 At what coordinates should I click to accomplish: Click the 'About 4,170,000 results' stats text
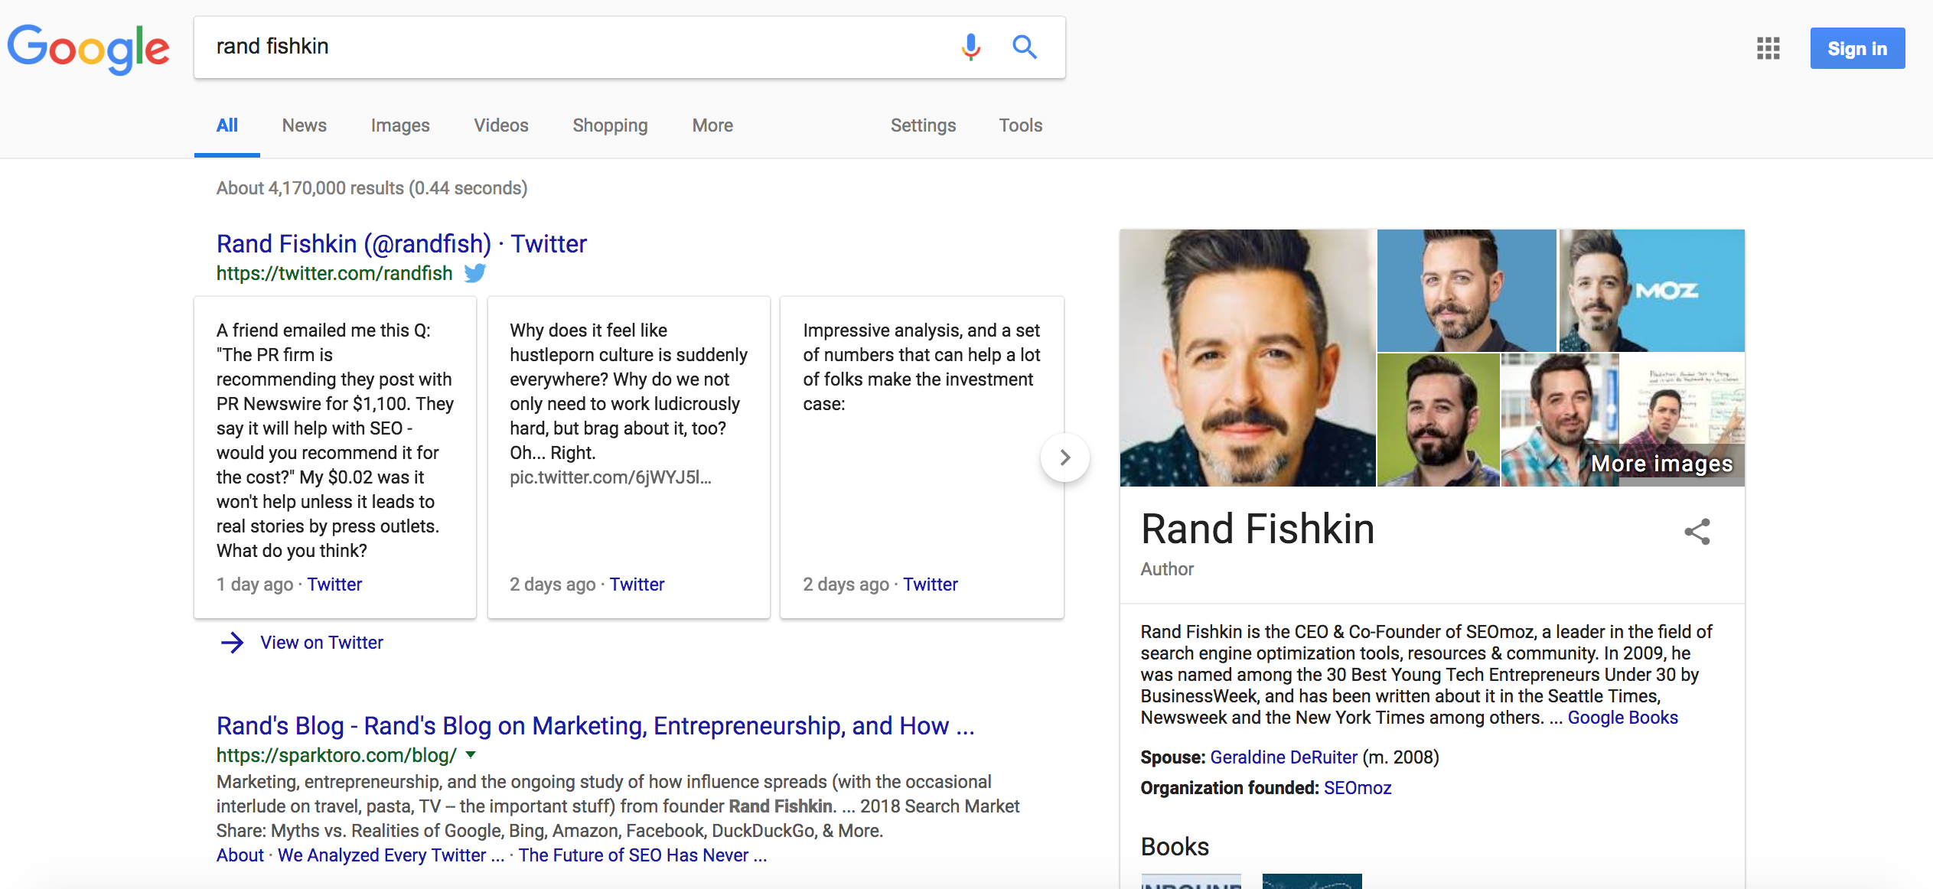(x=372, y=188)
